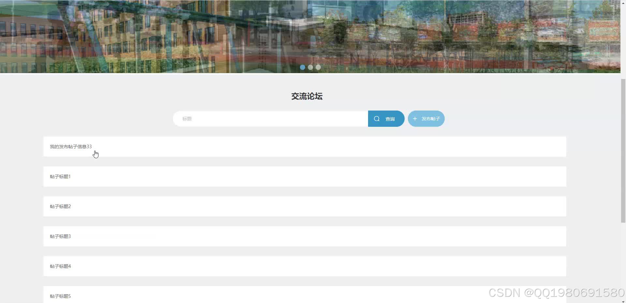Click the scrollbar up arrow
This screenshot has width=626, height=303.
coord(623,3)
